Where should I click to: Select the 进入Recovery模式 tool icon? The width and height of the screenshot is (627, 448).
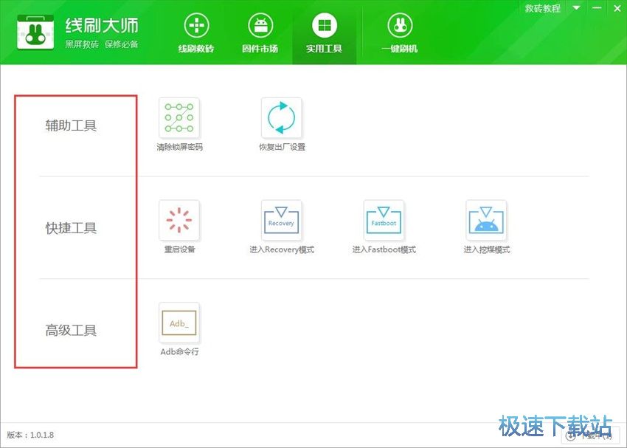point(282,221)
